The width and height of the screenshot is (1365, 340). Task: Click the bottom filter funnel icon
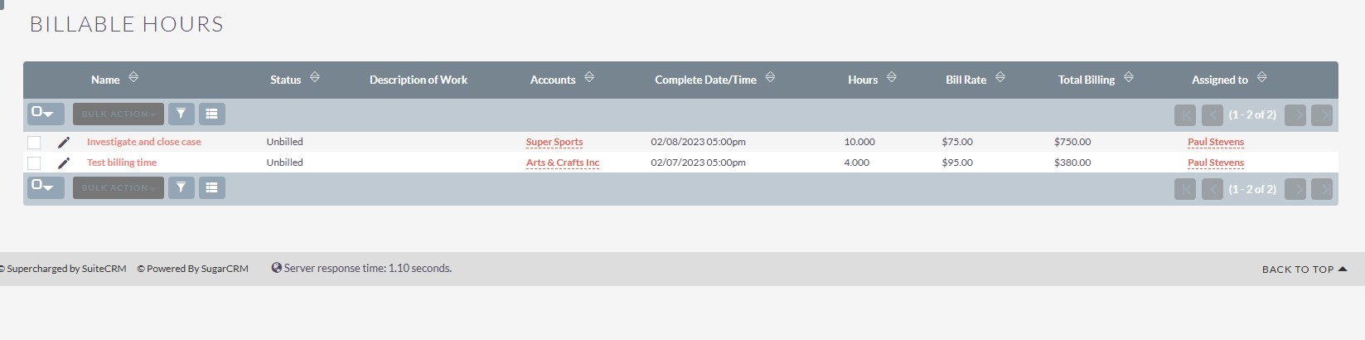(181, 188)
